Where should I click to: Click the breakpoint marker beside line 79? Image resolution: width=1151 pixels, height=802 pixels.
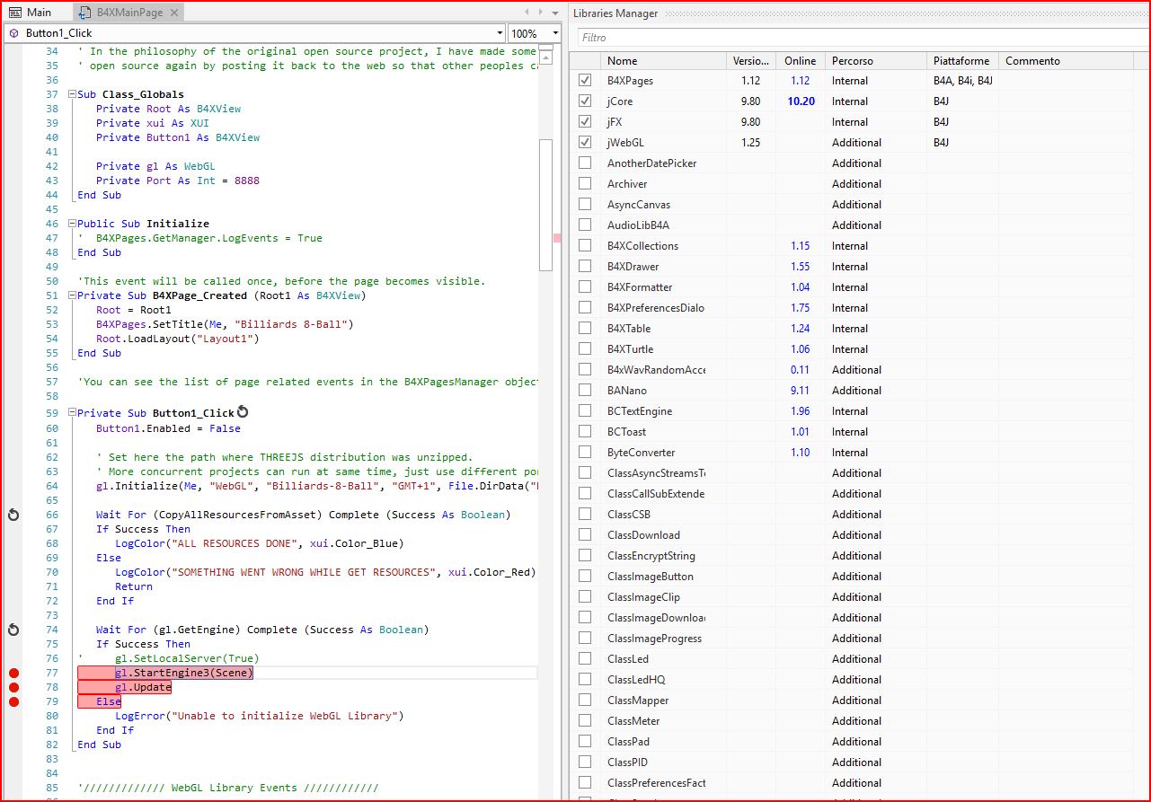(13, 701)
